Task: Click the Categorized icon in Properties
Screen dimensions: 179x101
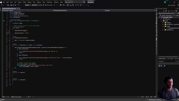Action: point(159,66)
